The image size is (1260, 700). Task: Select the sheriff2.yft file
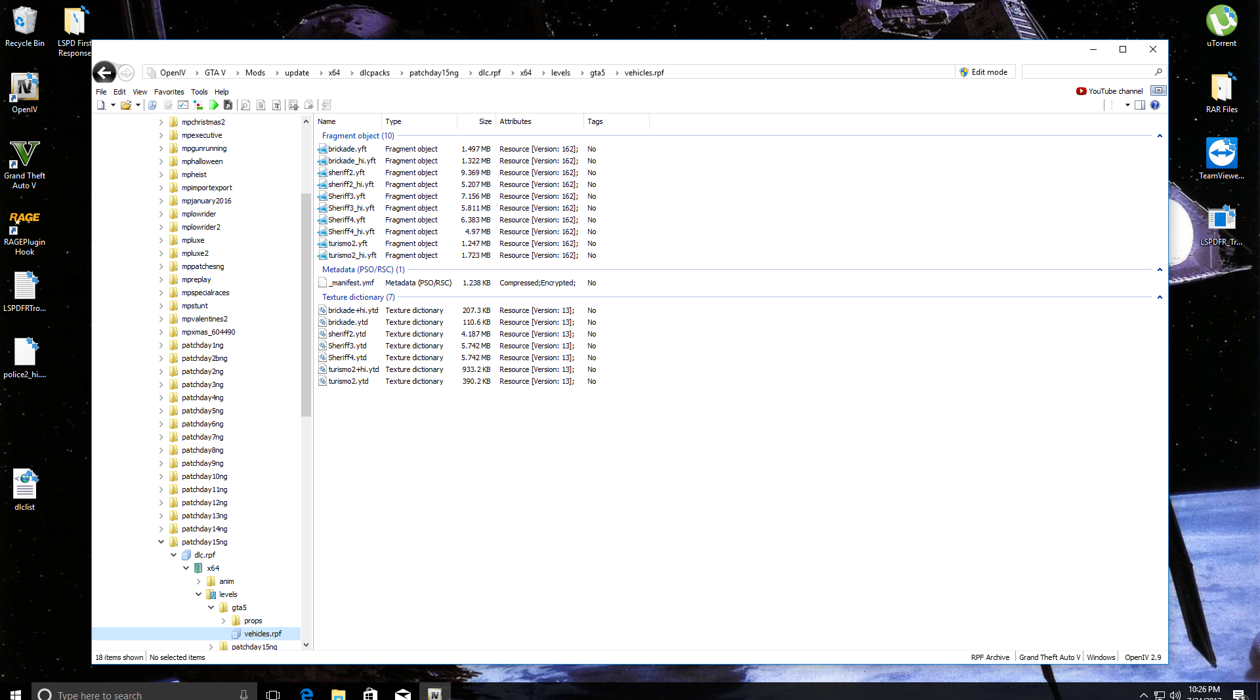click(346, 173)
